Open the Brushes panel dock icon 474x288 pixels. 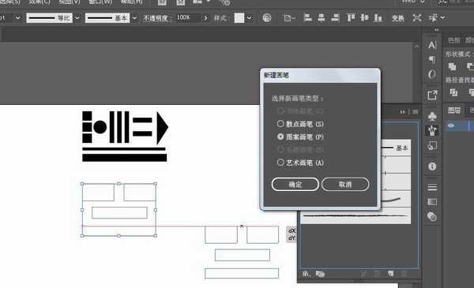(x=432, y=130)
